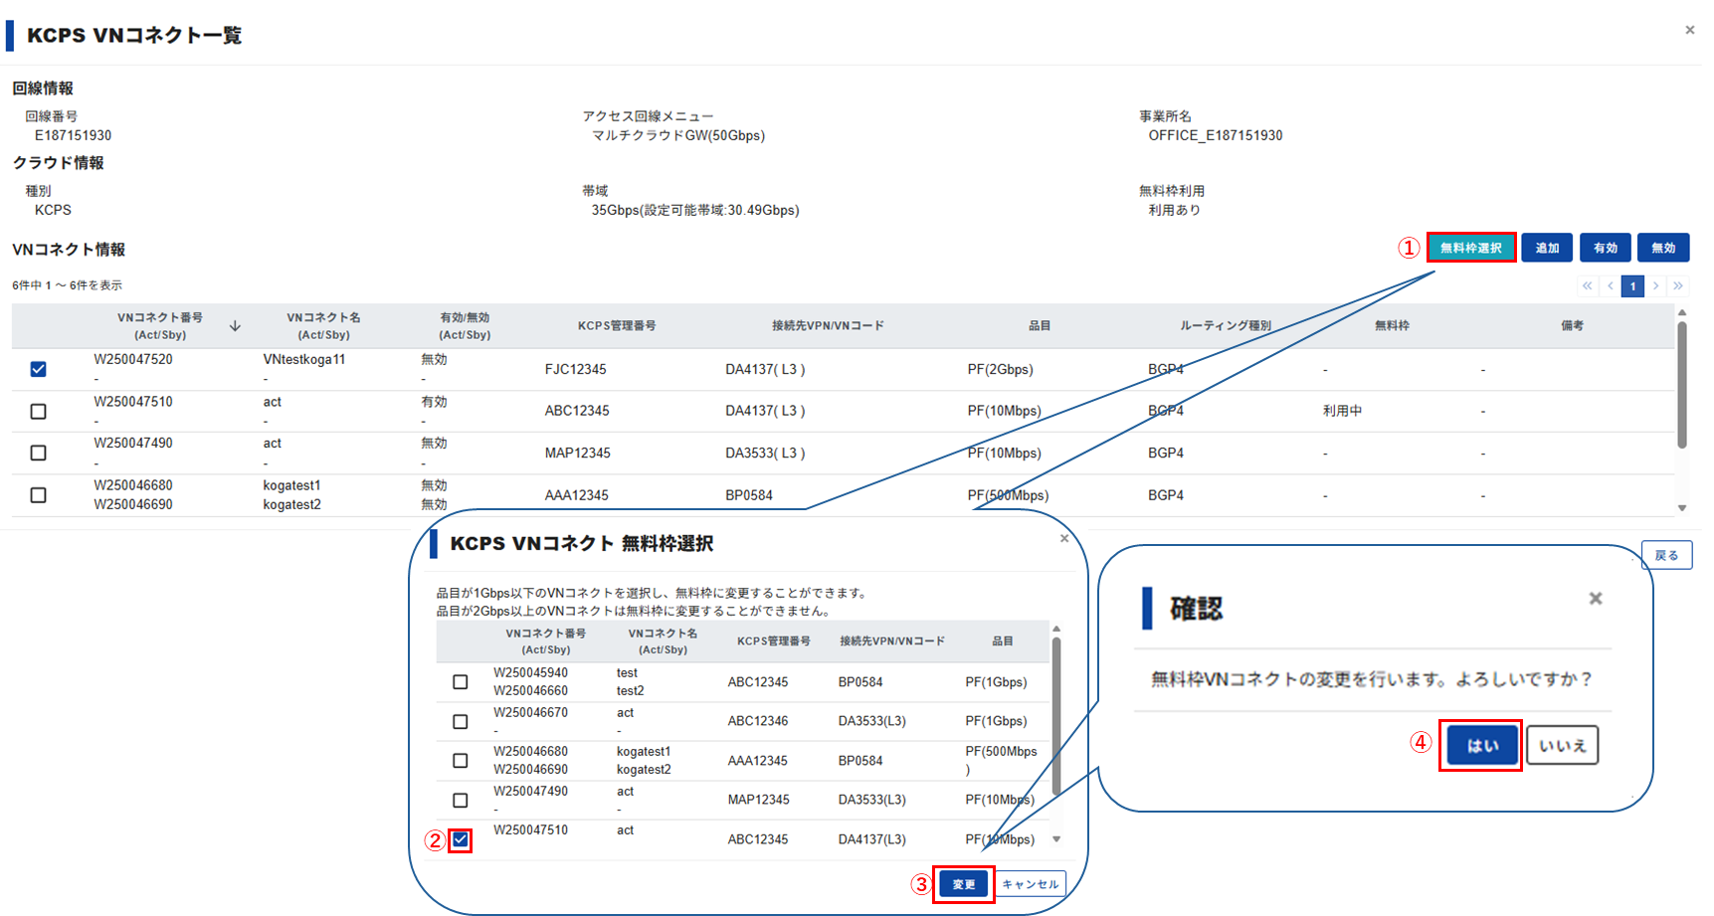The height and width of the screenshot is (916, 1714).
Task: Select page 1 in pagination
Action: point(1632,286)
